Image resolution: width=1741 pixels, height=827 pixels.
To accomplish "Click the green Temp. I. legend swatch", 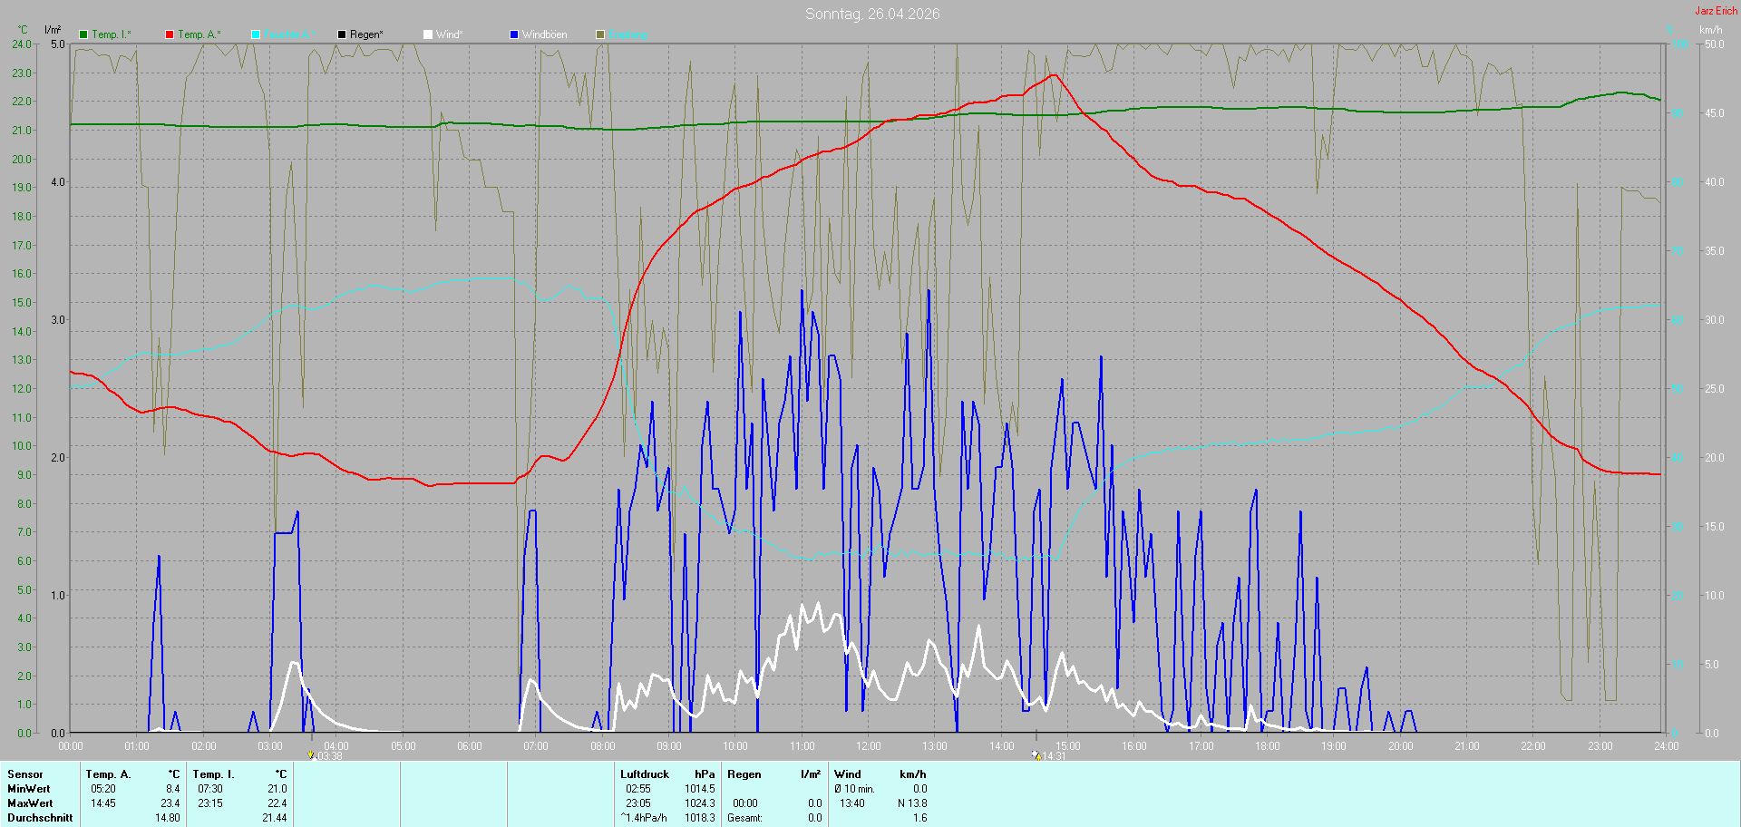I will click(x=83, y=34).
